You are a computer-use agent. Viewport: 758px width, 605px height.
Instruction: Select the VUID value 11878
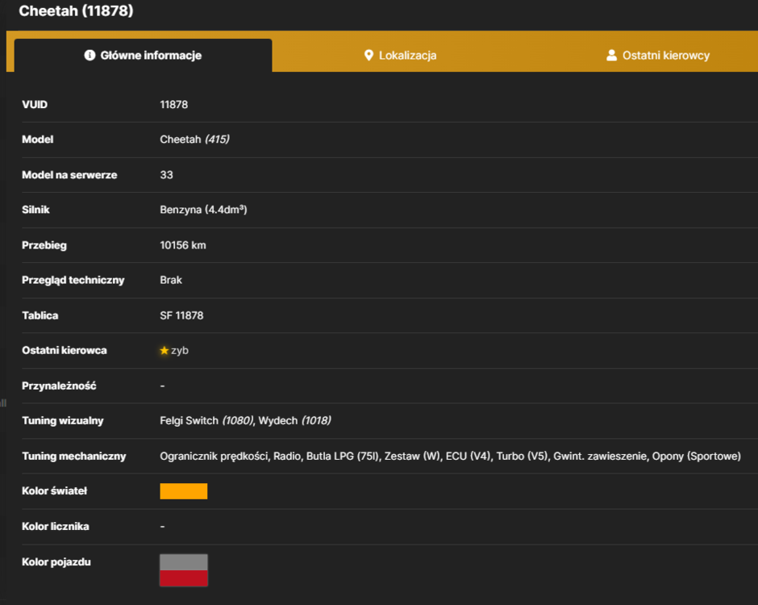174,104
